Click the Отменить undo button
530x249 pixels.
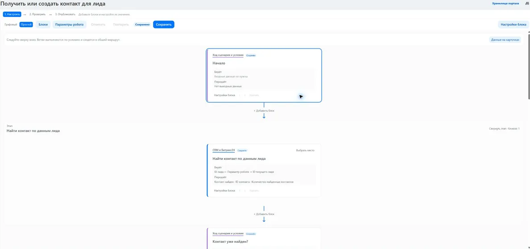[x=98, y=24]
